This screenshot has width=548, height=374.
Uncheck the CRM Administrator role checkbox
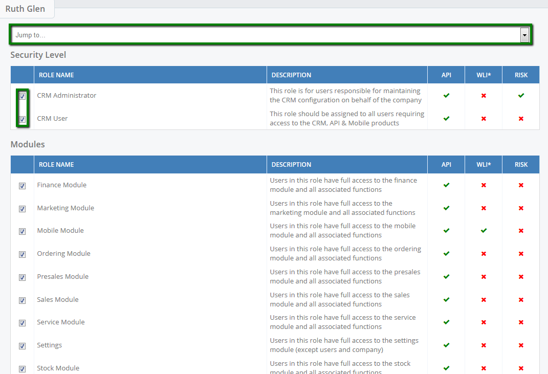point(23,96)
